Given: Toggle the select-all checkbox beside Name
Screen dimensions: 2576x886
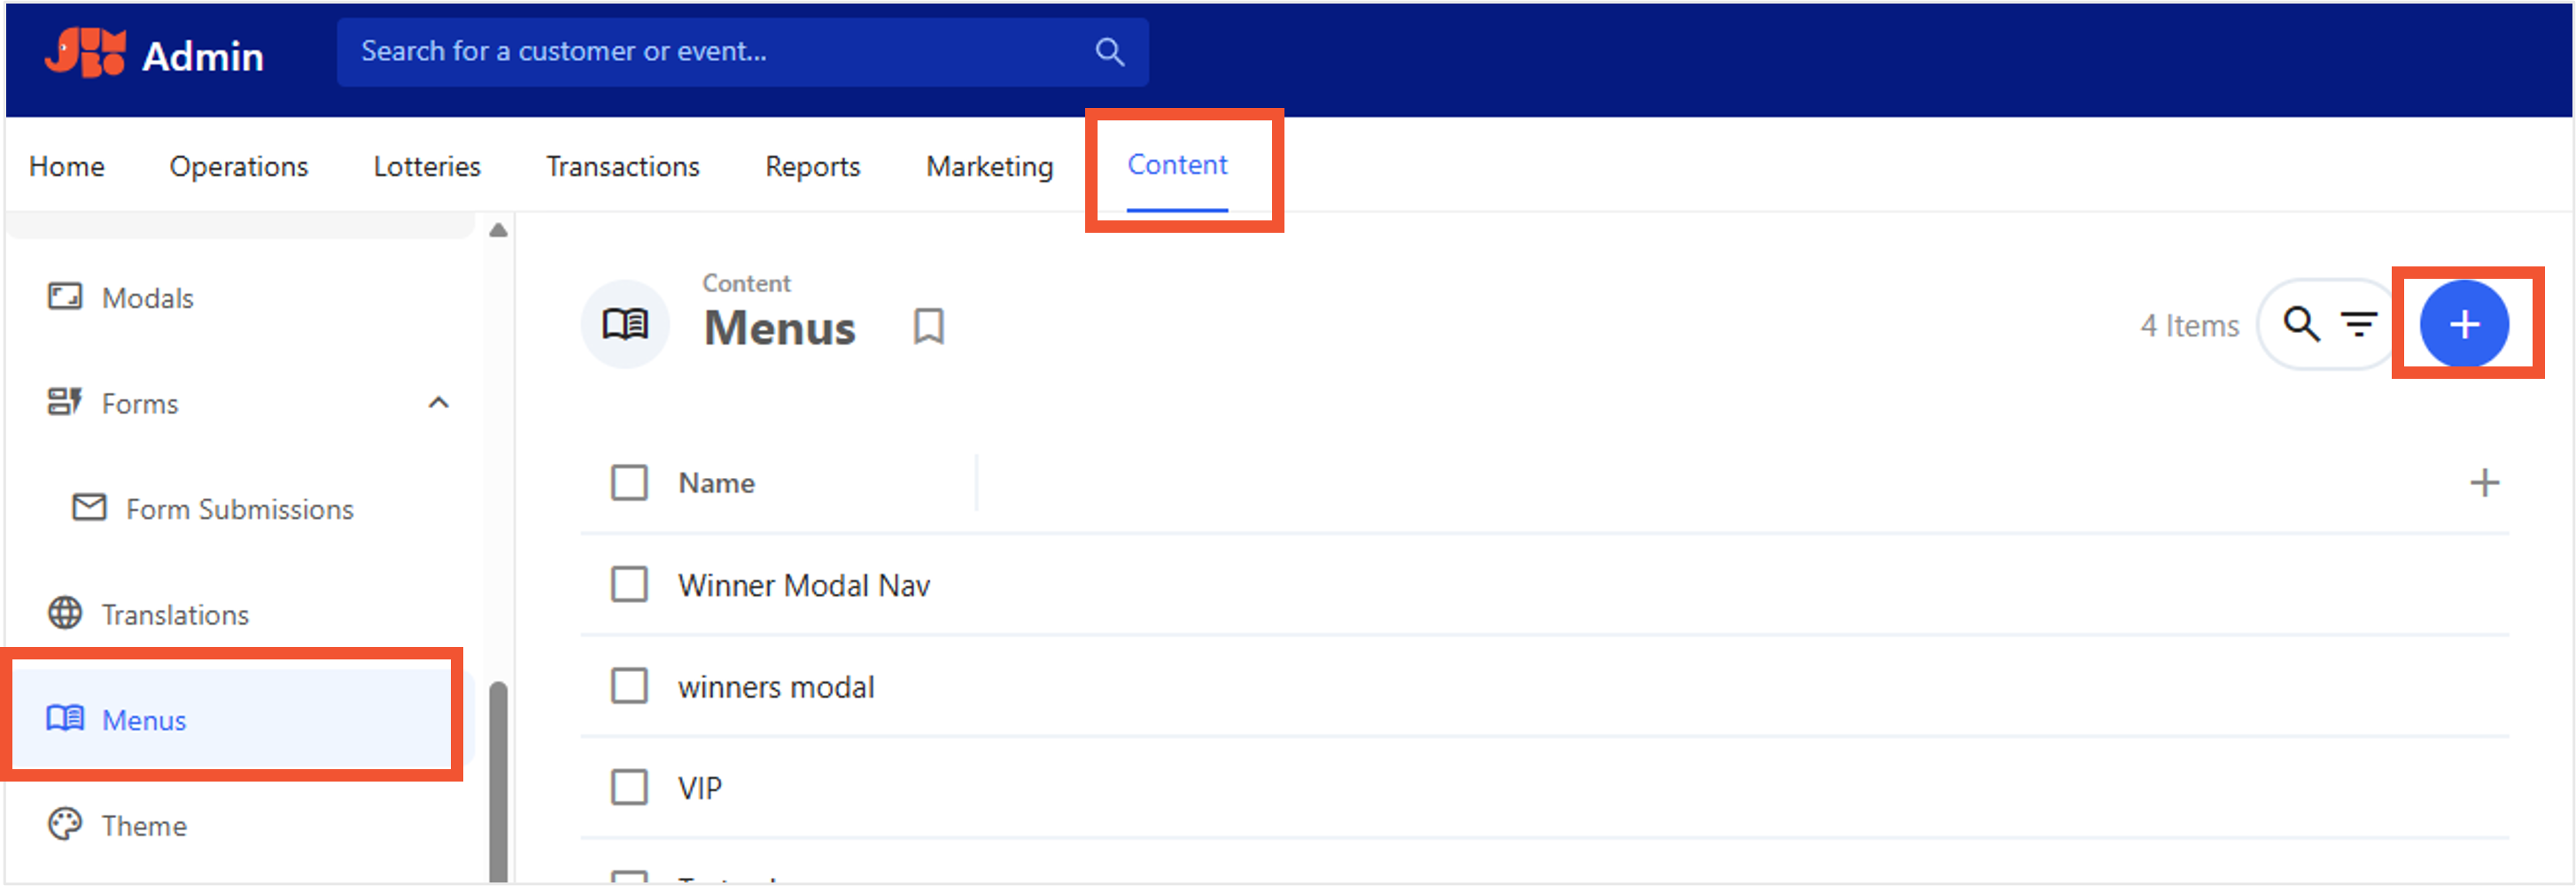Looking at the screenshot, I should pos(629,482).
